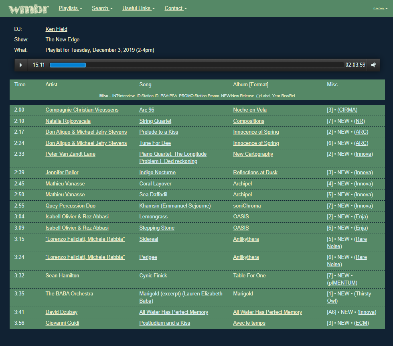Screen dimensions: 393x346
Task: Open song Postludium and a Kiss
Action: click(165, 323)
